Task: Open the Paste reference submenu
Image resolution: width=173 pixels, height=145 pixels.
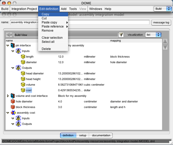Action: [53, 27]
